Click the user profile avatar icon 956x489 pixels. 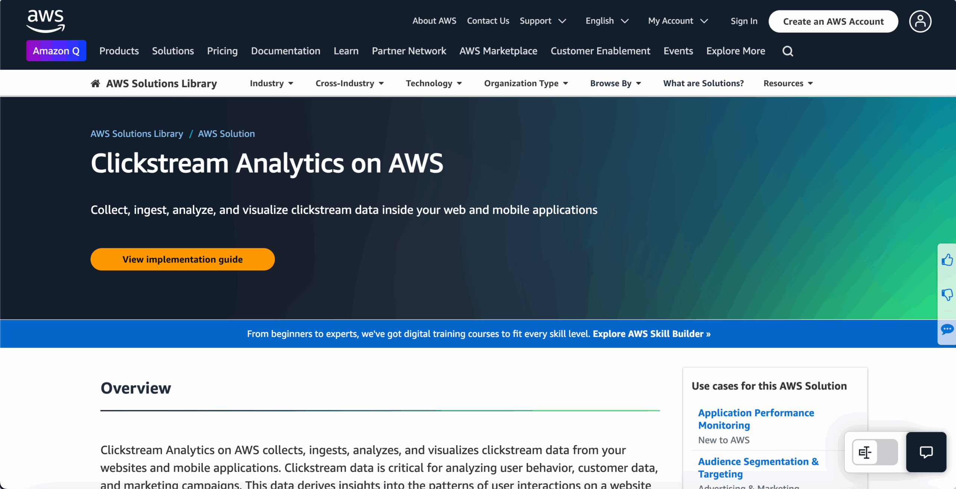click(x=920, y=21)
